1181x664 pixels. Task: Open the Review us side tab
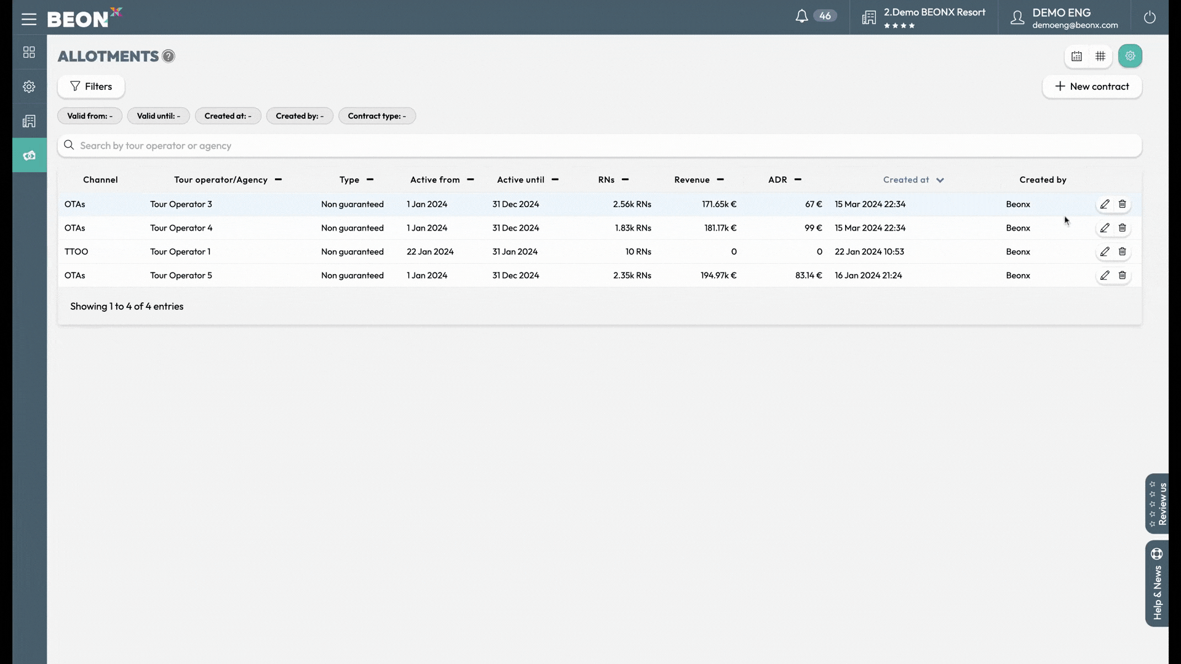(1157, 504)
